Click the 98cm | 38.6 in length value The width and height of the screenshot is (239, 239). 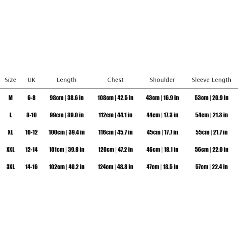[x=67, y=98]
